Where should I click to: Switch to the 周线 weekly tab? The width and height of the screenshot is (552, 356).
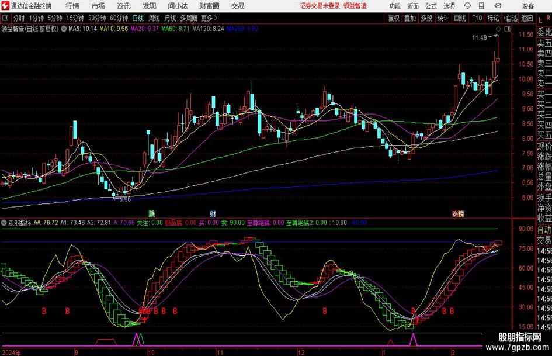[x=154, y=18]
